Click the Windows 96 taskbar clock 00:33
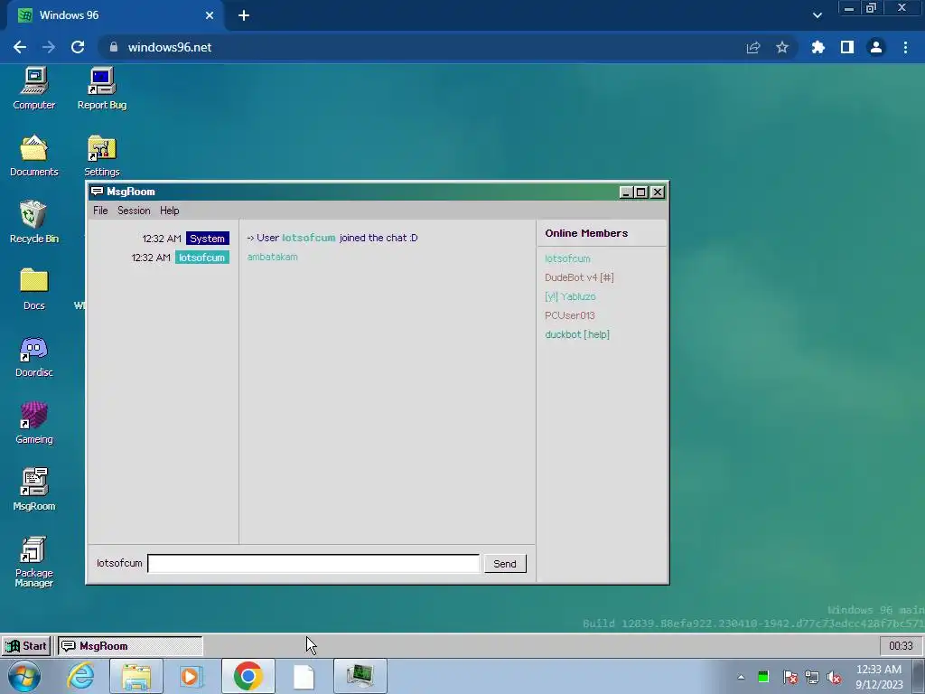Screen dimensions: 925x694 coord(901,645)
